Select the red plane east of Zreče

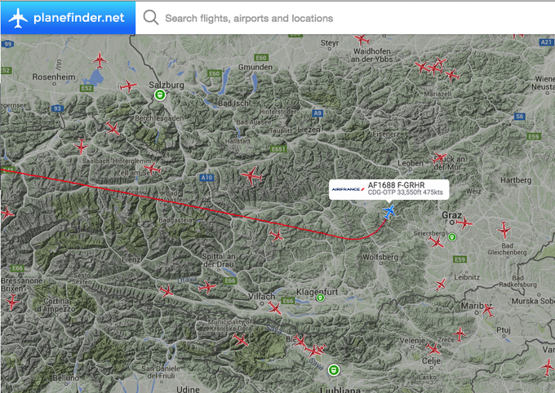(460, 334)
